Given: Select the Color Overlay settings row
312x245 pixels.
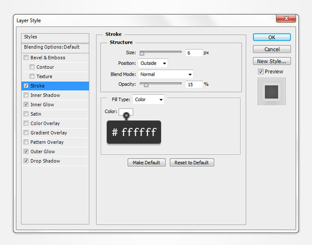Looking at the screenshot, I should [x=55, y=124].
